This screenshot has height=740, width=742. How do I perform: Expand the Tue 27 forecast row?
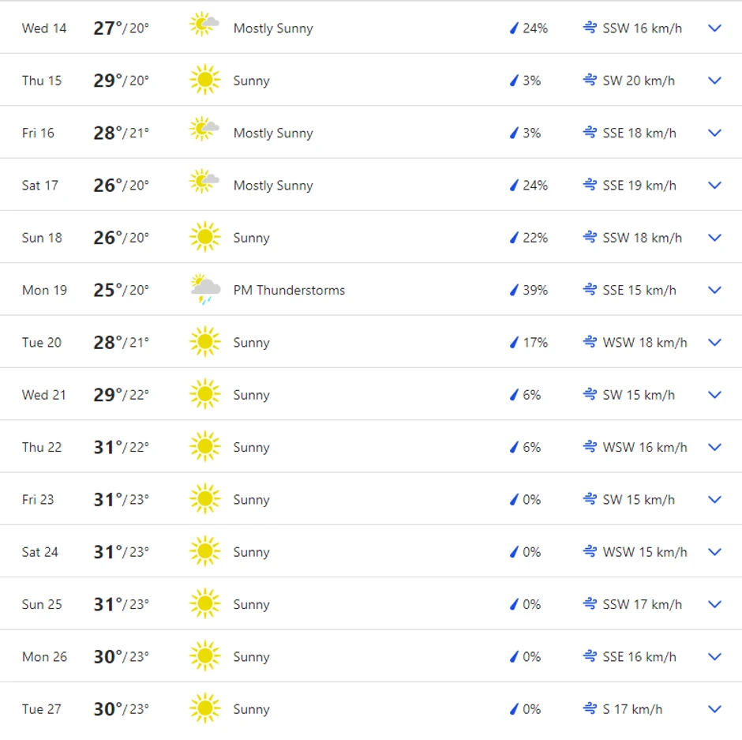pyautogui.click(x=715, y=708)
